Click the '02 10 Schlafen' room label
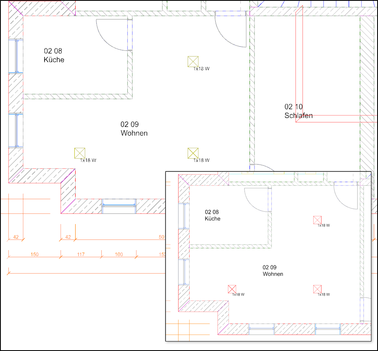The image size is (378, 351). pos(298,111)
